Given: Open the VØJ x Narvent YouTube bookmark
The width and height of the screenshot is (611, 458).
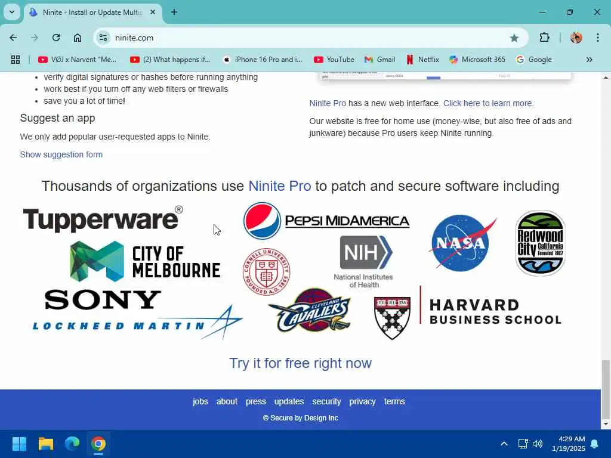Looking at the screenshot, I should click(x=77, y=60).
